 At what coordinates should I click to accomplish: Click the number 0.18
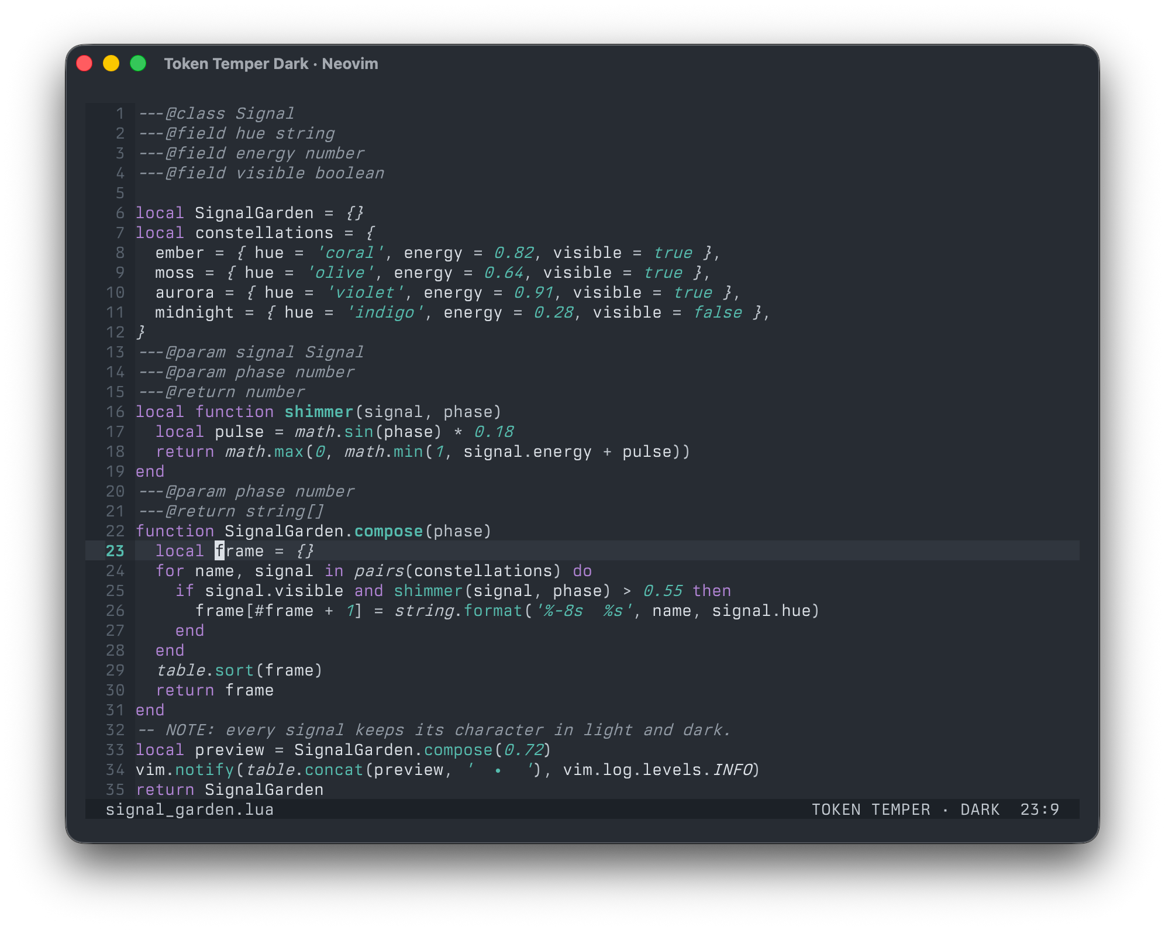point(494,432)
